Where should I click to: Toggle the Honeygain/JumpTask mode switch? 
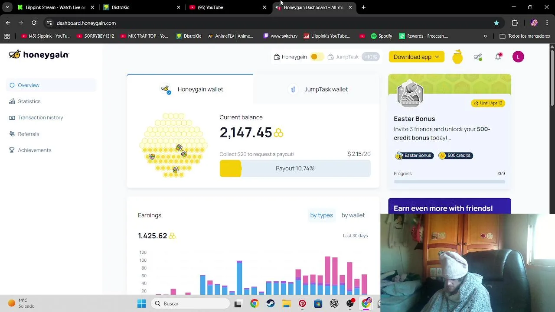(x=317, y=57)
